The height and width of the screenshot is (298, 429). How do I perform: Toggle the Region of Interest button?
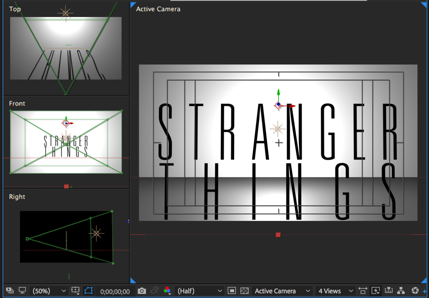232,291
